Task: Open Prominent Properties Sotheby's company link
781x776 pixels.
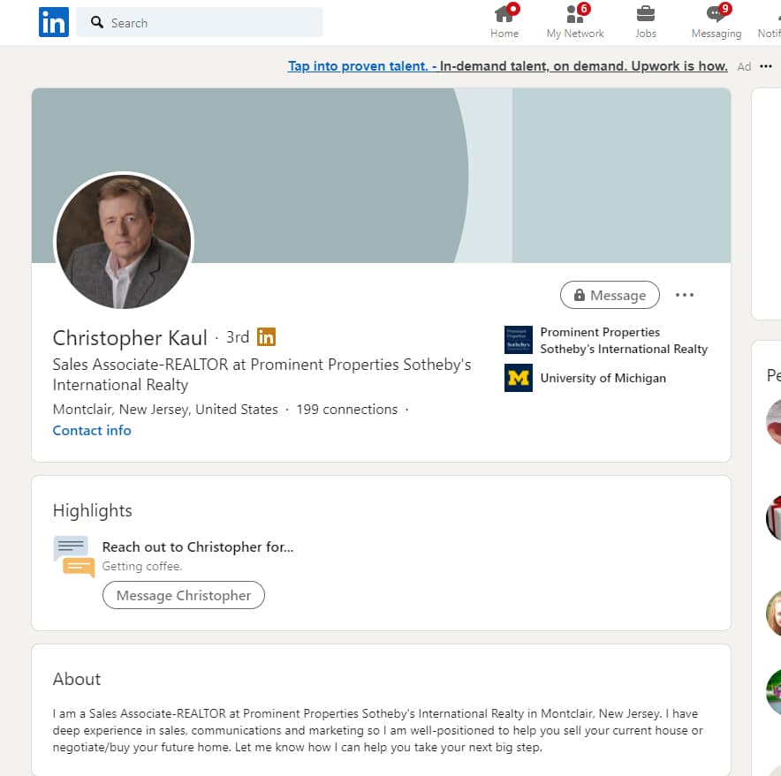Action: pos(624,340)
